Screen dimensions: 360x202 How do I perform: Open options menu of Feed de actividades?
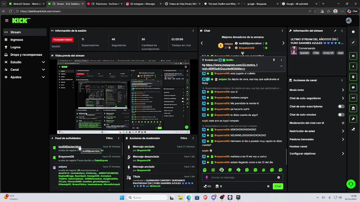[119, 138]
